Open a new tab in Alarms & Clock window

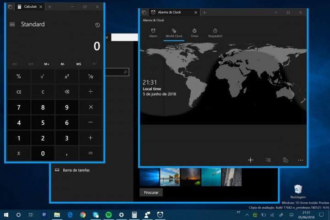click(x=204, y=12)
